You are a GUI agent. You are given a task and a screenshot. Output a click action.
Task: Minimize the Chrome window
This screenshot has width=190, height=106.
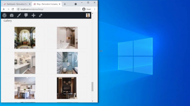point(82,2)
